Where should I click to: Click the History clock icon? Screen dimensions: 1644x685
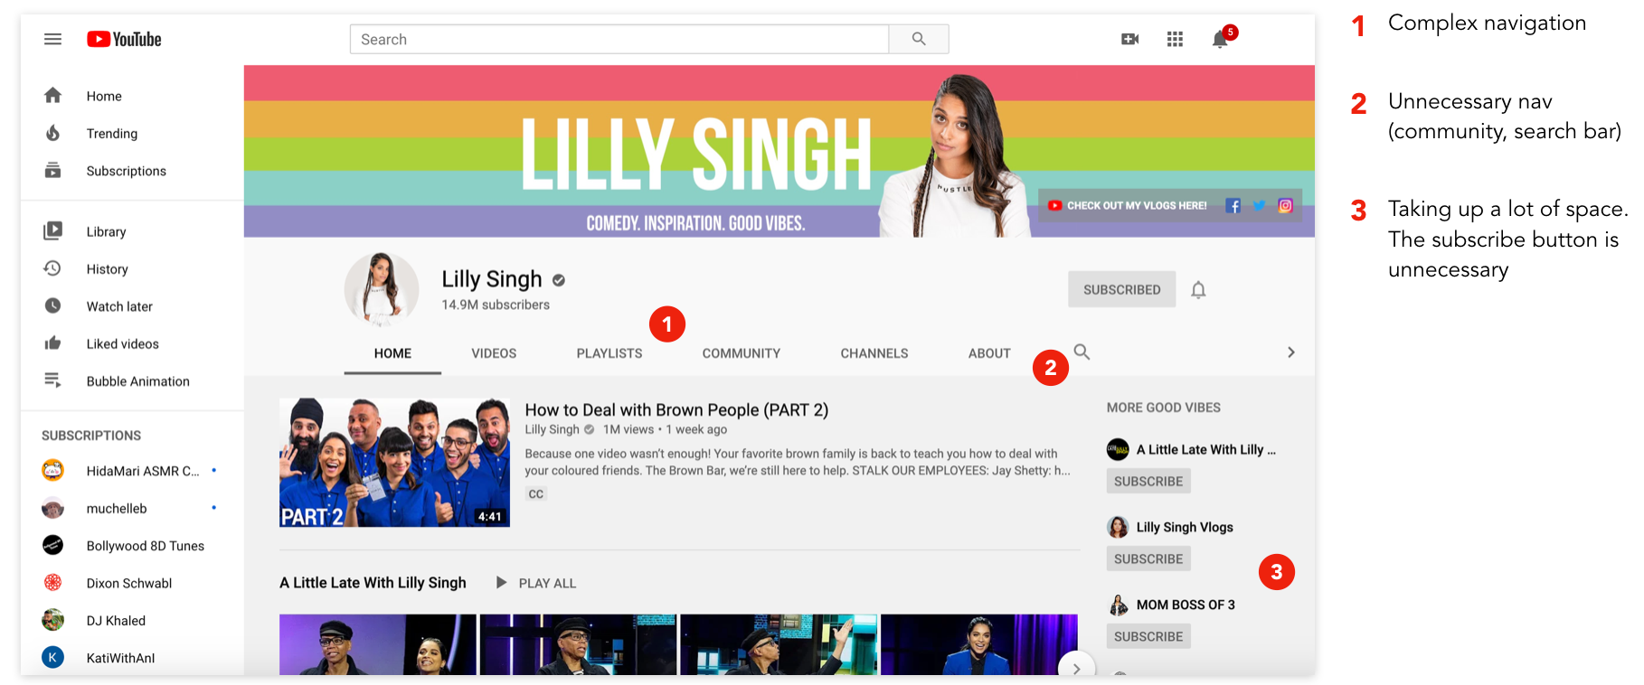point(52,268)
